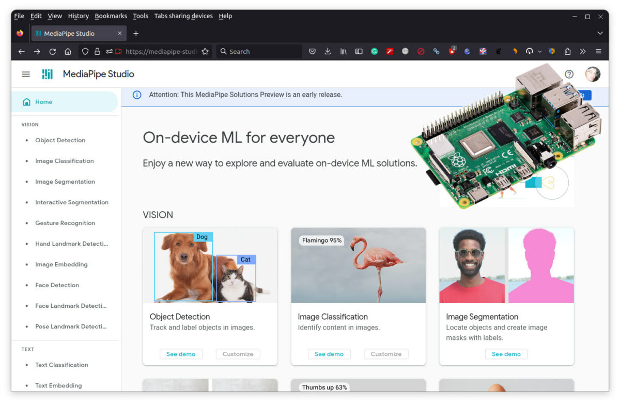Open the Firefox application menu
The image size is (620, 404).
point(598,51)
